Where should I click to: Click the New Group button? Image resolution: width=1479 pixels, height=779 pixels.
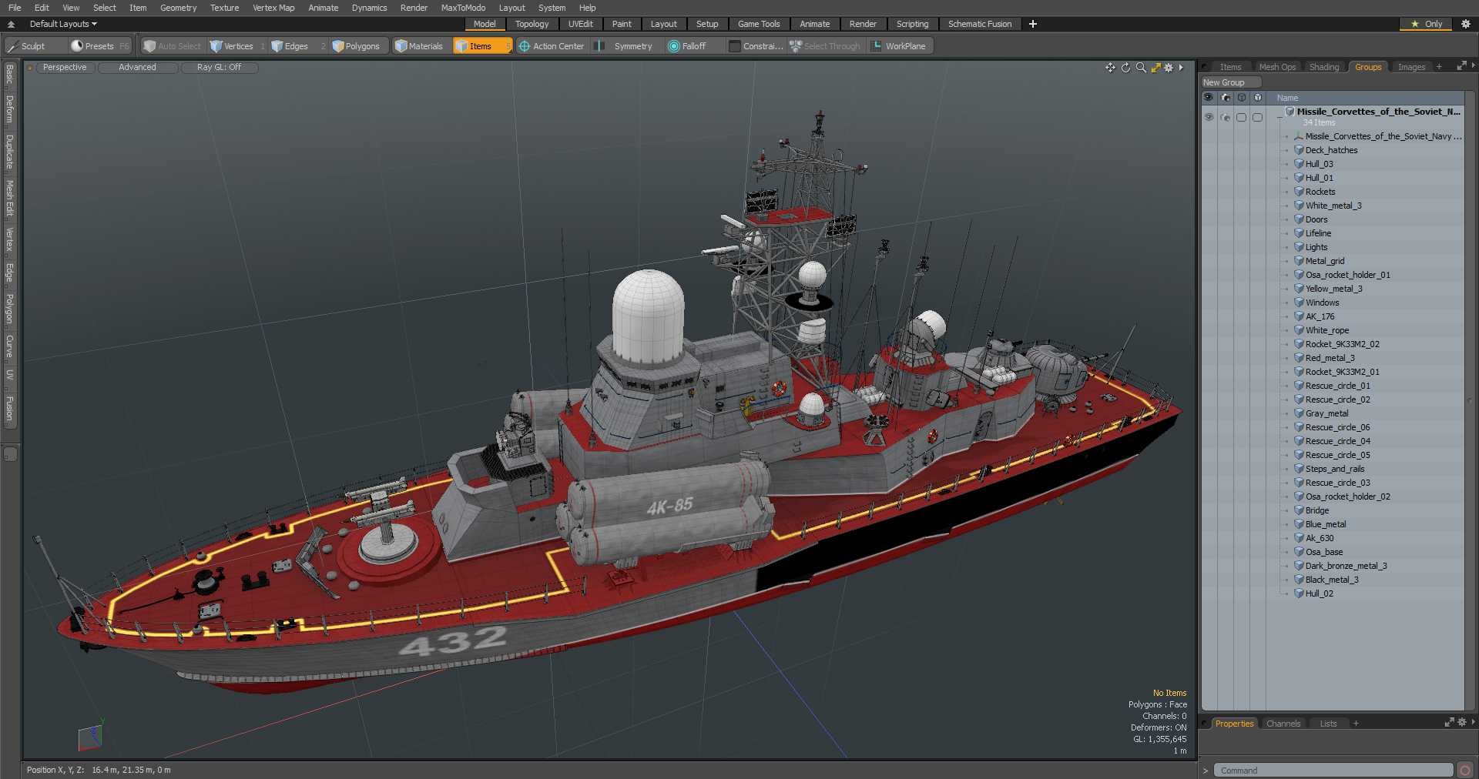click(x=1230, y=82)
